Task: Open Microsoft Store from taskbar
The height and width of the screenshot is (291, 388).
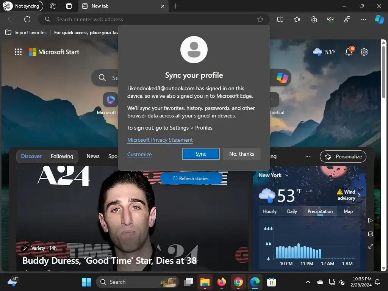Action: point(271,282)
